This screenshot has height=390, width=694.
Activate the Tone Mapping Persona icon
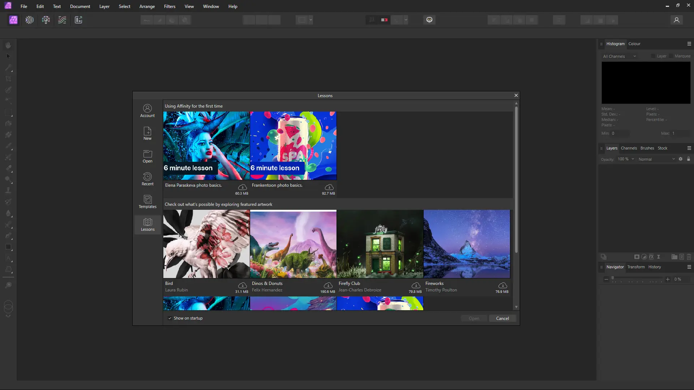(x=62, y=20)
